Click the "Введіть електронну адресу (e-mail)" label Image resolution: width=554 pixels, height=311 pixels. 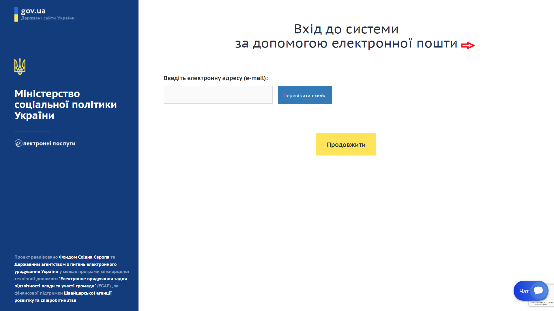click(216, 78)
